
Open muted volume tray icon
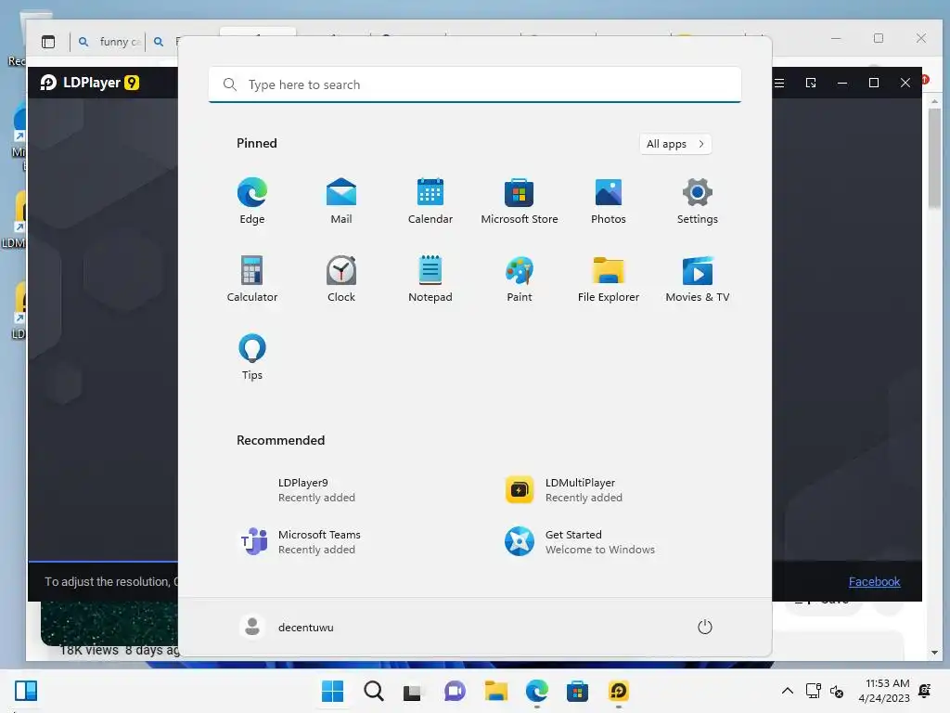tap(837, 691)
